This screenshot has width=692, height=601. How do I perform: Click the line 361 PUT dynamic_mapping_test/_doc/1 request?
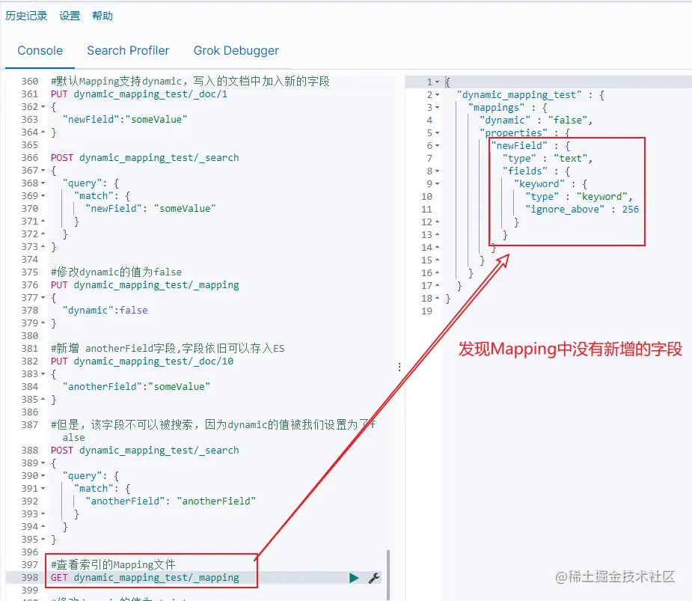[x=139, y=94]
